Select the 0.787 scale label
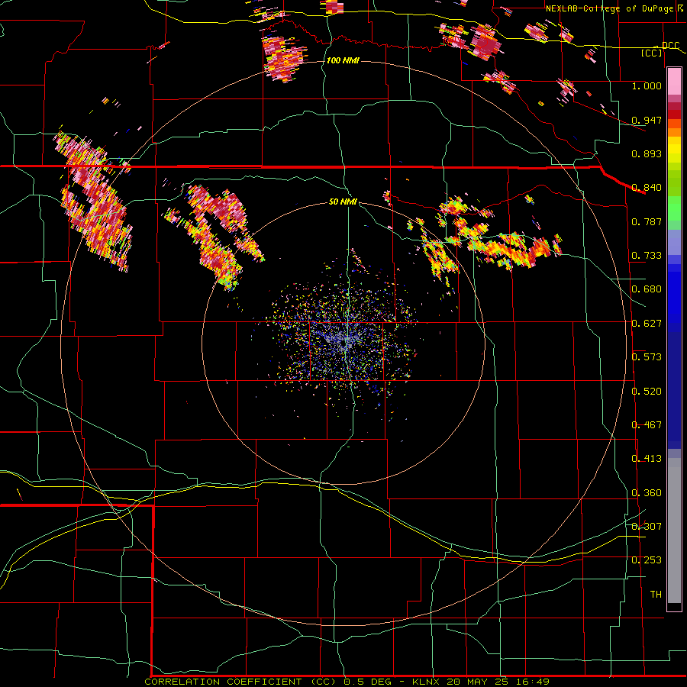Viewport: 687px width, 687px height. (x=647, y=221)
